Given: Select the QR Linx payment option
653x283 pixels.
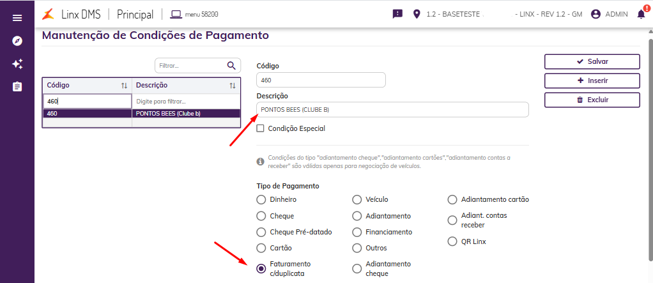Looking at the screenshot, I should pos(452,242).
